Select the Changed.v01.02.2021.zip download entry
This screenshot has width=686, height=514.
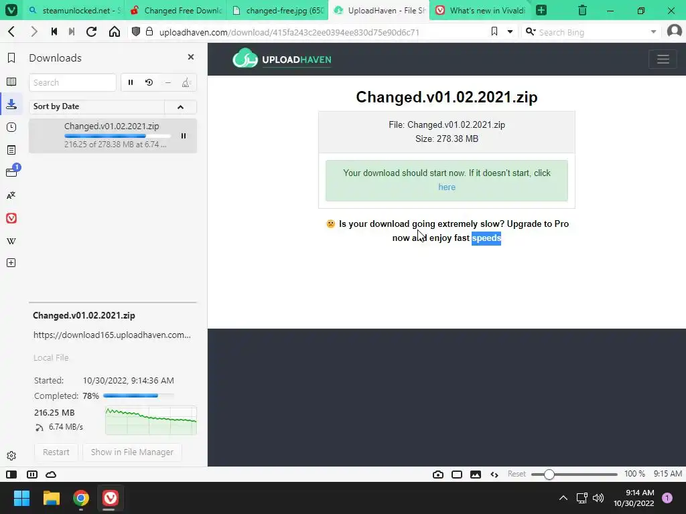[x=113, y=135]
